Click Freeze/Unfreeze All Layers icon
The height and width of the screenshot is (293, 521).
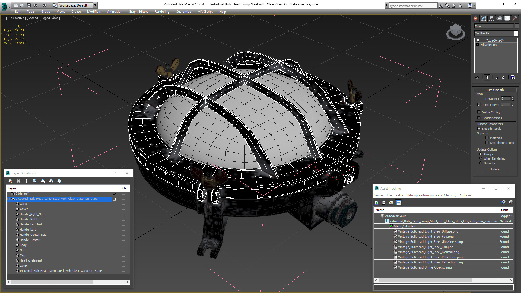click(59, 181)
